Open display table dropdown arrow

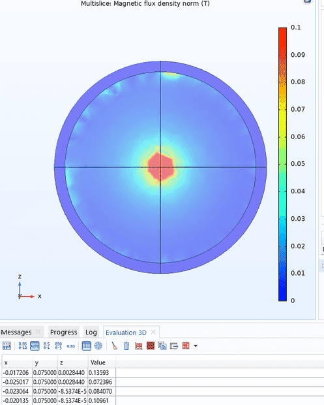pos(196,346)
